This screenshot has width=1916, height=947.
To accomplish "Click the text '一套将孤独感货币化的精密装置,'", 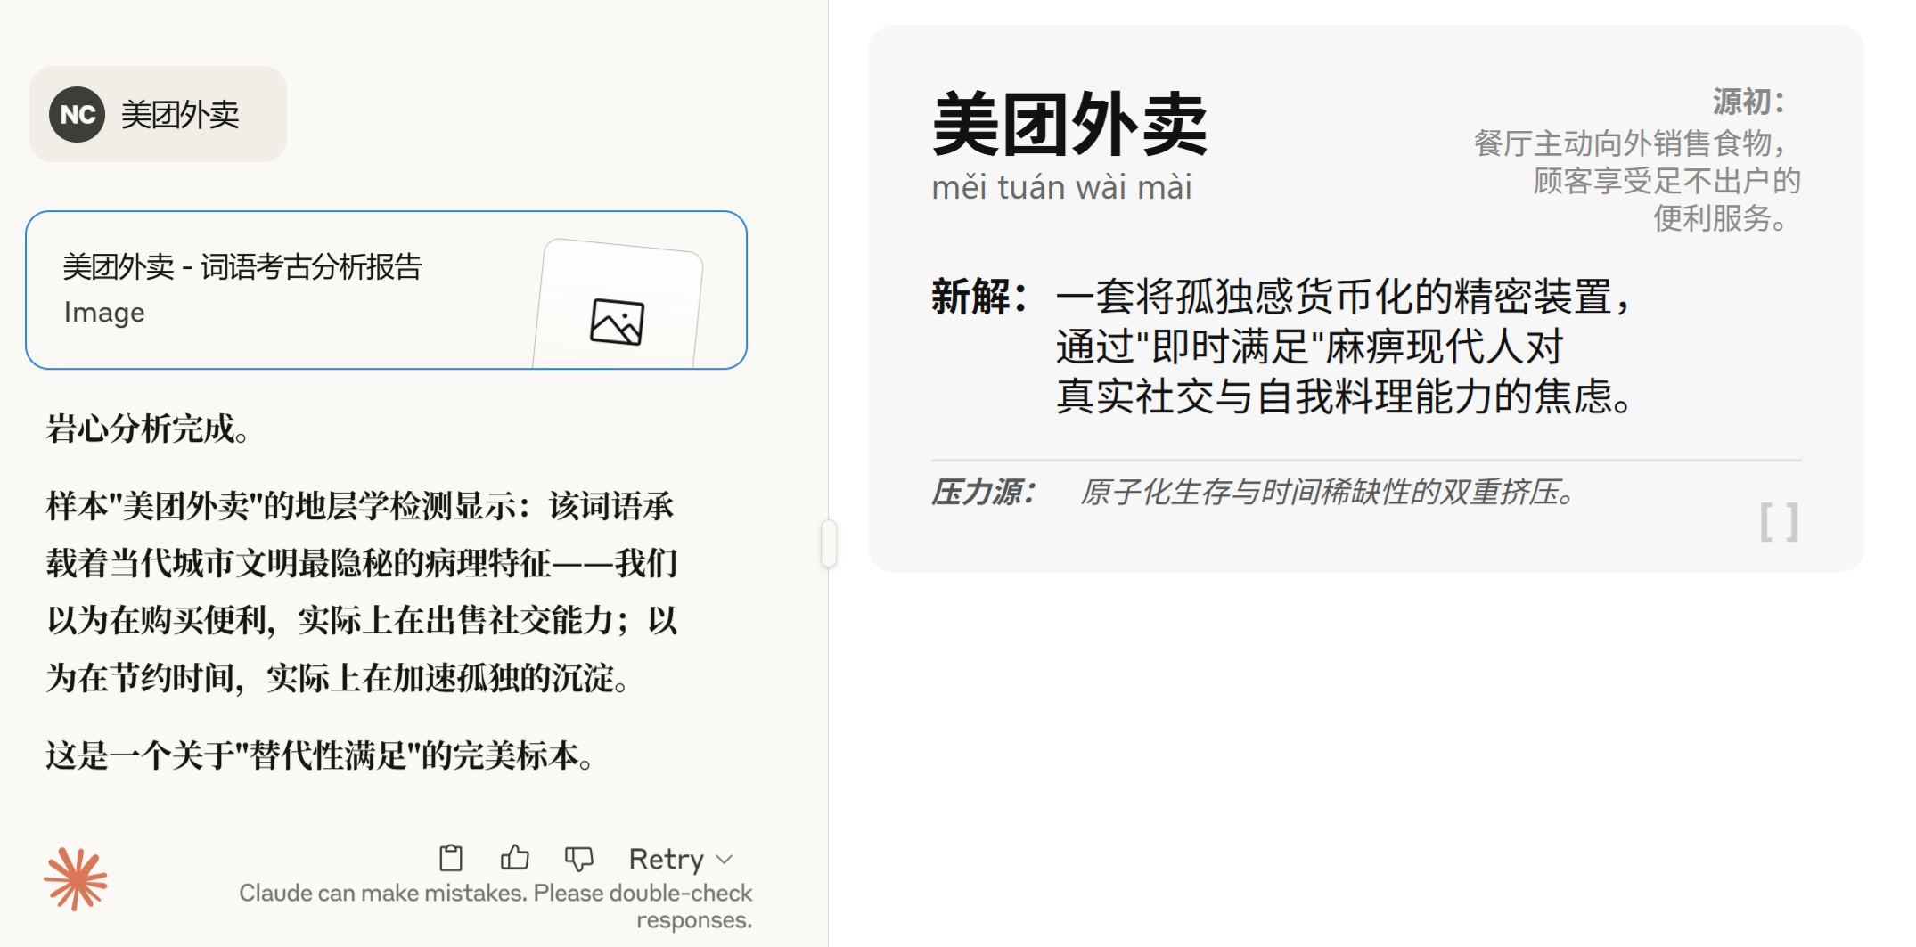I will click(x=1344, y=297).
